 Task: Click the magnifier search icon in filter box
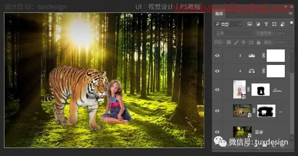[218, 24]
